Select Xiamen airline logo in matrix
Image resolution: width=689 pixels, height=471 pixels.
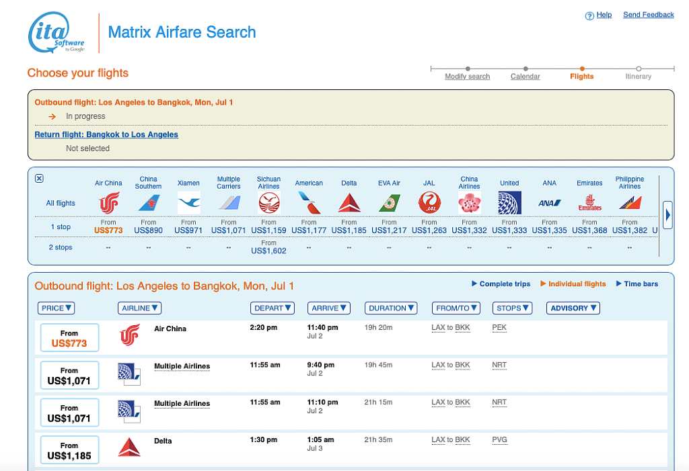188,203
